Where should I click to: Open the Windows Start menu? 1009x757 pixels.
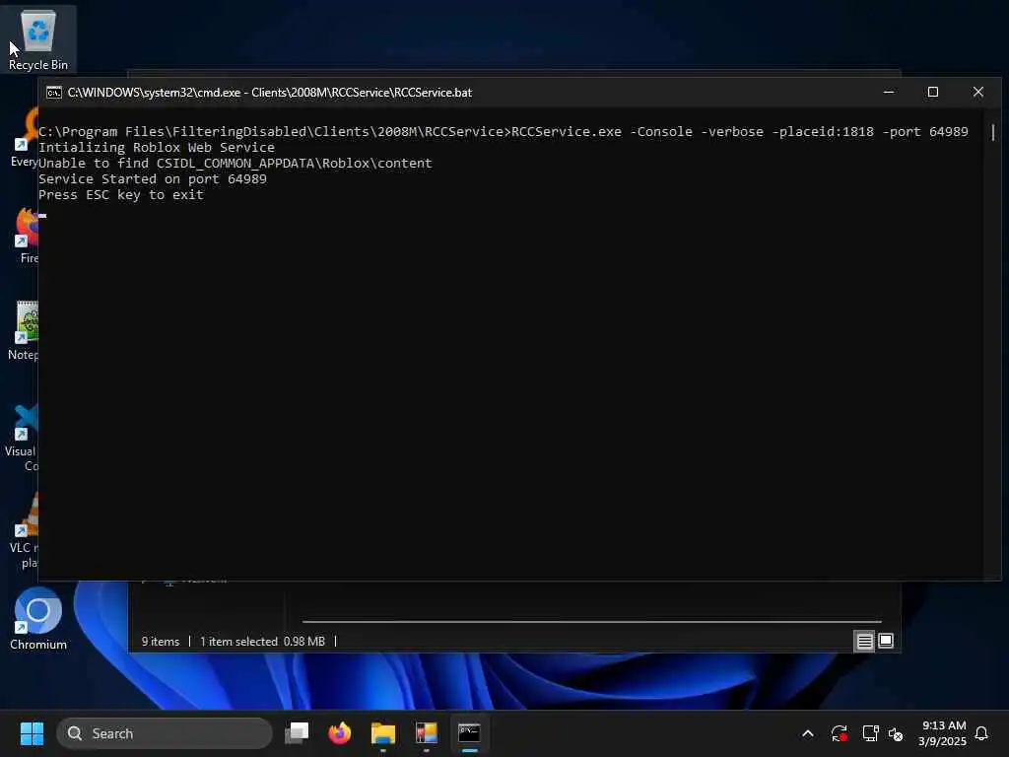tap(32, 733)
